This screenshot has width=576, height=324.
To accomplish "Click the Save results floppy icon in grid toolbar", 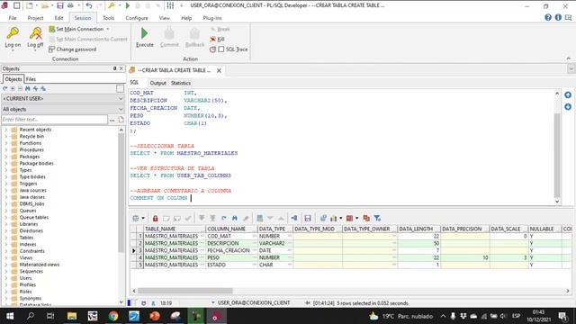I will [x=308, y=218].
